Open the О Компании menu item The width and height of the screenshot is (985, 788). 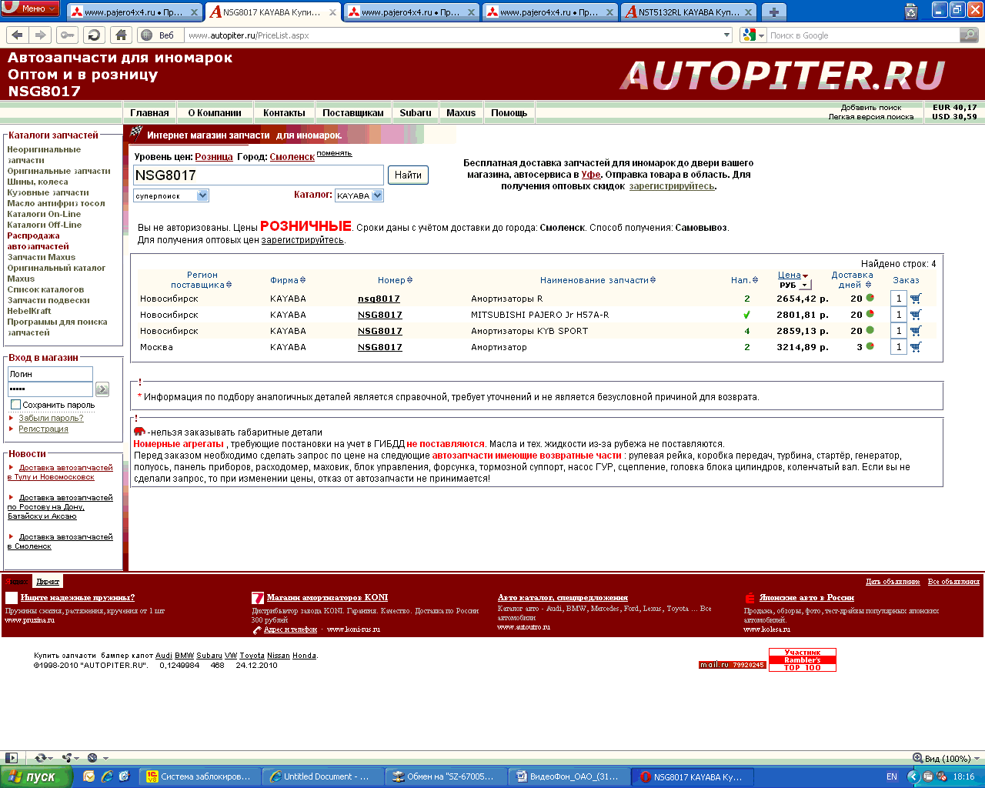coord(215,112)
